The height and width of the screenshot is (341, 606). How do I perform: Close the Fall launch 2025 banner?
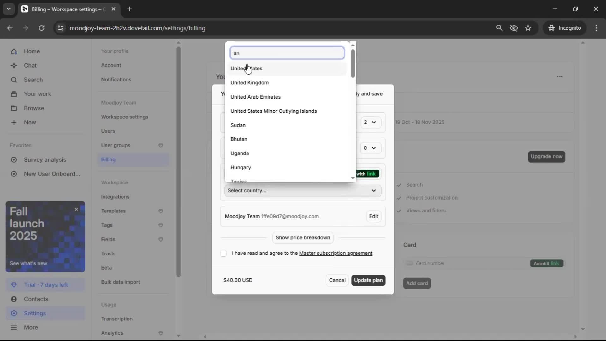click(76, 209)
